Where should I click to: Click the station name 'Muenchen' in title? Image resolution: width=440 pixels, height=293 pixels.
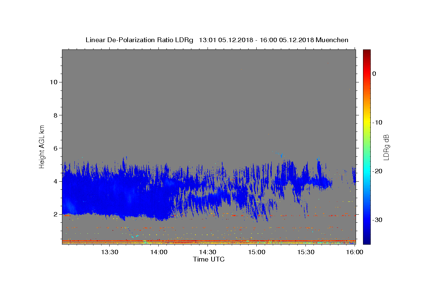tap(332, 40)
